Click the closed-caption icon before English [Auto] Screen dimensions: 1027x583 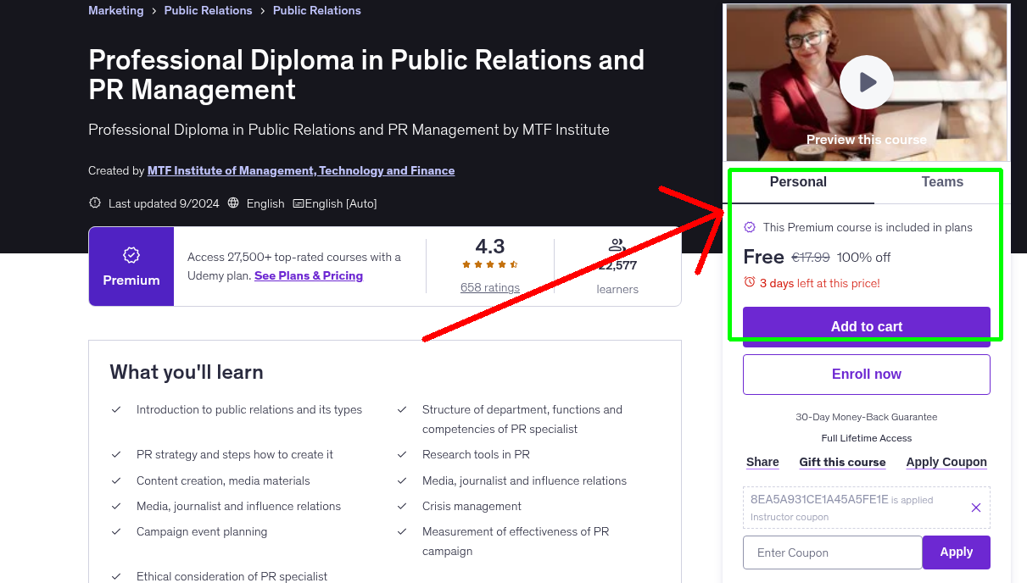(299, 203)
